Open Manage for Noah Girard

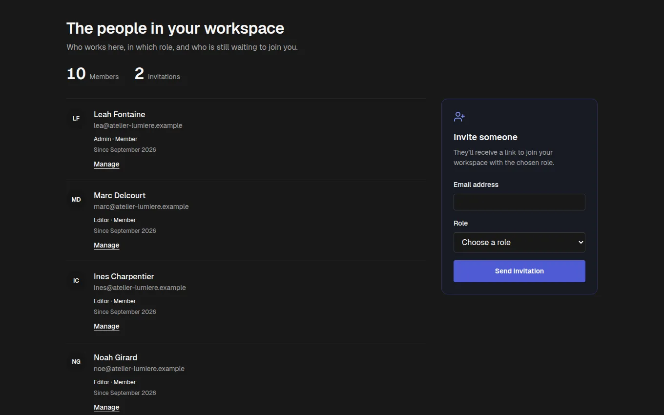coord(106,407)
